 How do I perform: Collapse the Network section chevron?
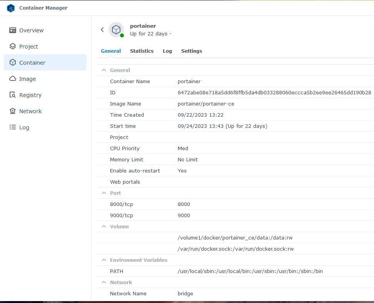pos(103,283)
